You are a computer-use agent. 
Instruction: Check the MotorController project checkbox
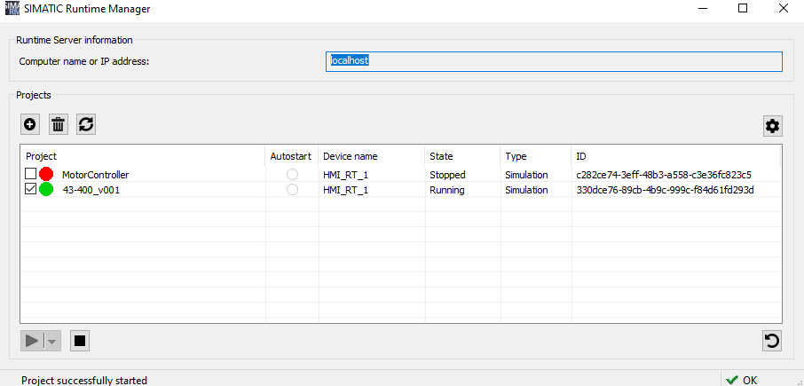click(x=31, y=175)
